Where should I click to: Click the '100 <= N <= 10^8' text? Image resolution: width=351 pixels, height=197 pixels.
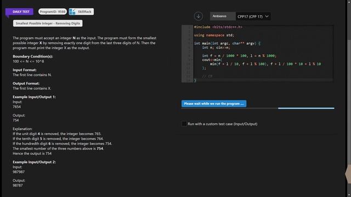point(28,61)
